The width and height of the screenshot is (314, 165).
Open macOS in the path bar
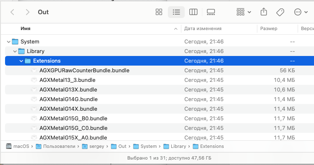(x=21, y=146)
